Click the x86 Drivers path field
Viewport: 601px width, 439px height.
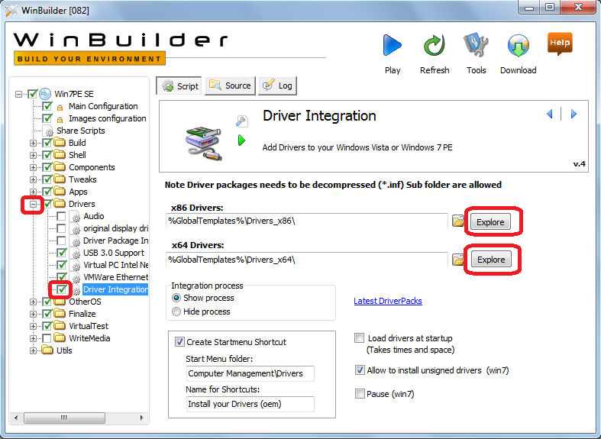(307, 221)
